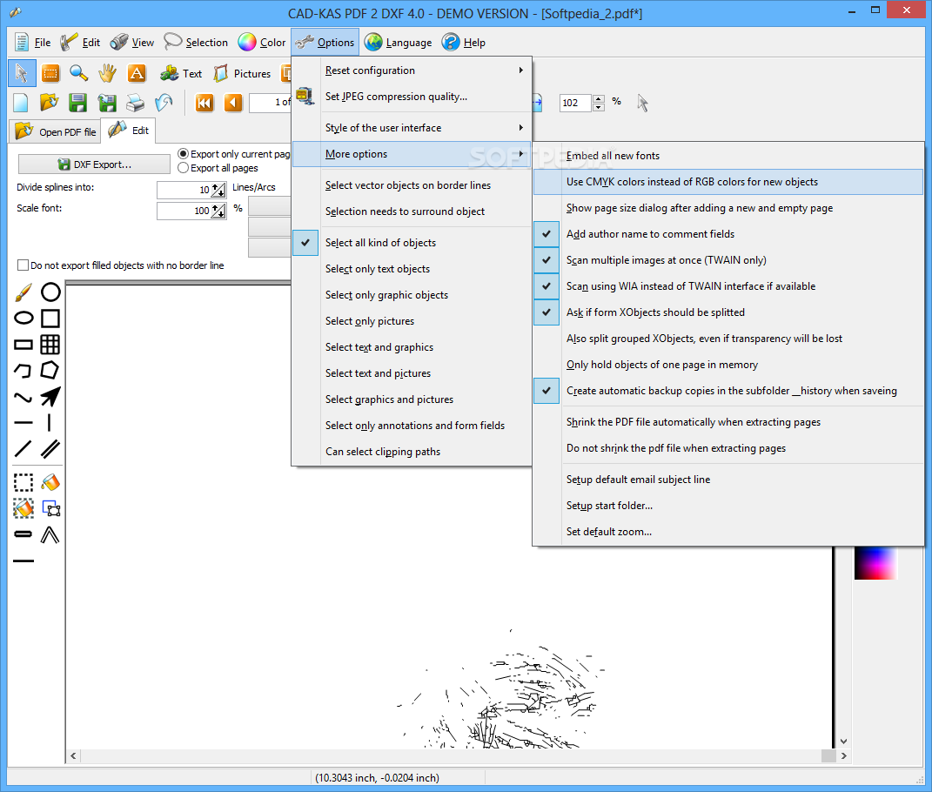Image resolution: width=932 pixels, height=792 pixels.
Task: Choose Export only current page radio
Action: [183, 154]
